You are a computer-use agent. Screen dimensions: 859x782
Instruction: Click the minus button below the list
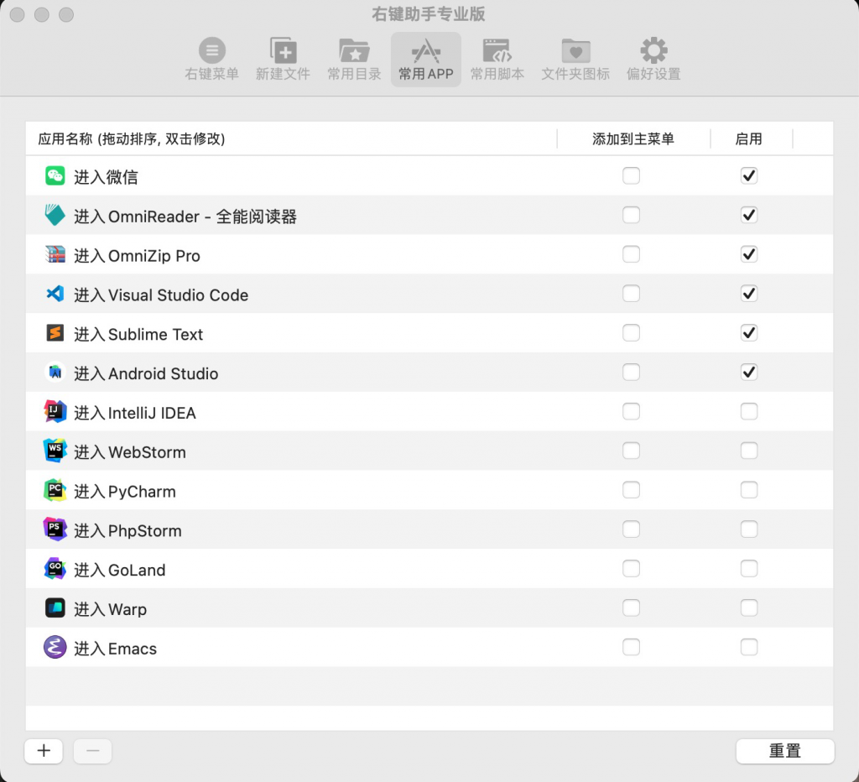point(92,751)
